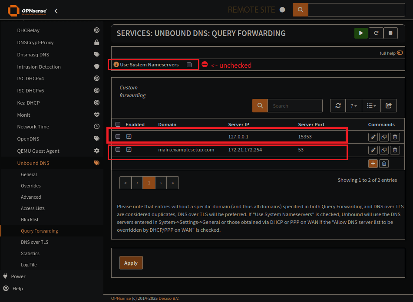Sort by the Server IP column header
The height and width of the screenshot is (302, 413).
coord(238,125)
